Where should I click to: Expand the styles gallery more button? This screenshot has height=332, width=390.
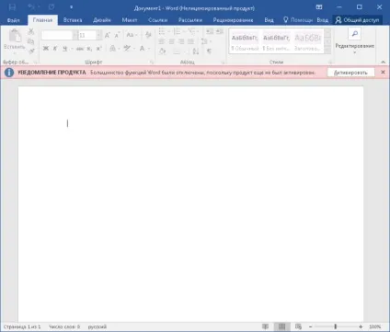(327, 51)
